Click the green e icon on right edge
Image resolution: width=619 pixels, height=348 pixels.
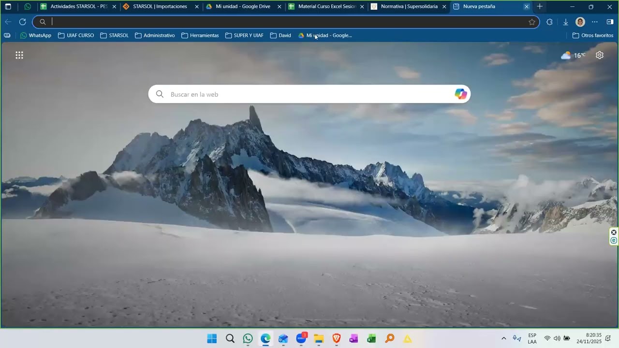click(614, 241)
